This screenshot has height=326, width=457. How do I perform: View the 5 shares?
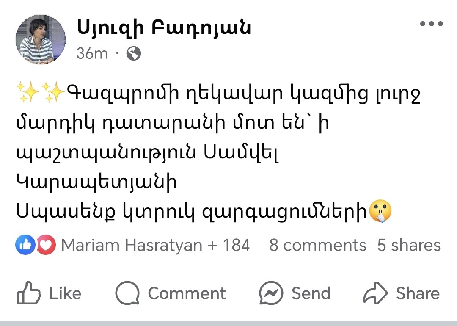coord(409,245)
